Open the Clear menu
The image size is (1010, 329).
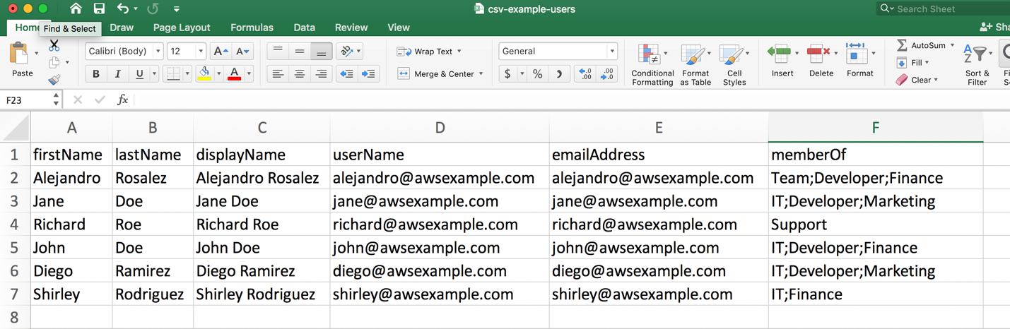[x=917, y=80]
